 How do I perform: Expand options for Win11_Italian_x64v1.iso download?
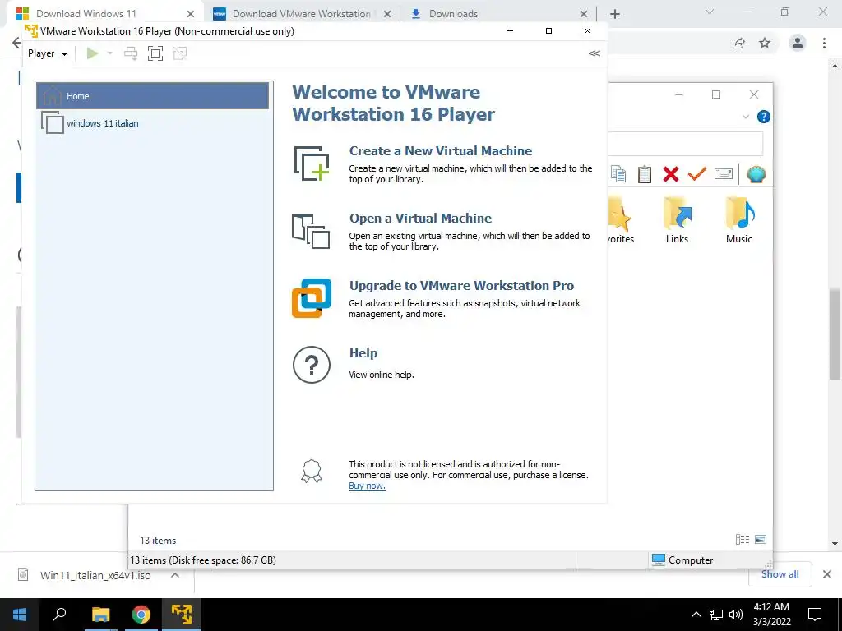click(x=175, y=575)
